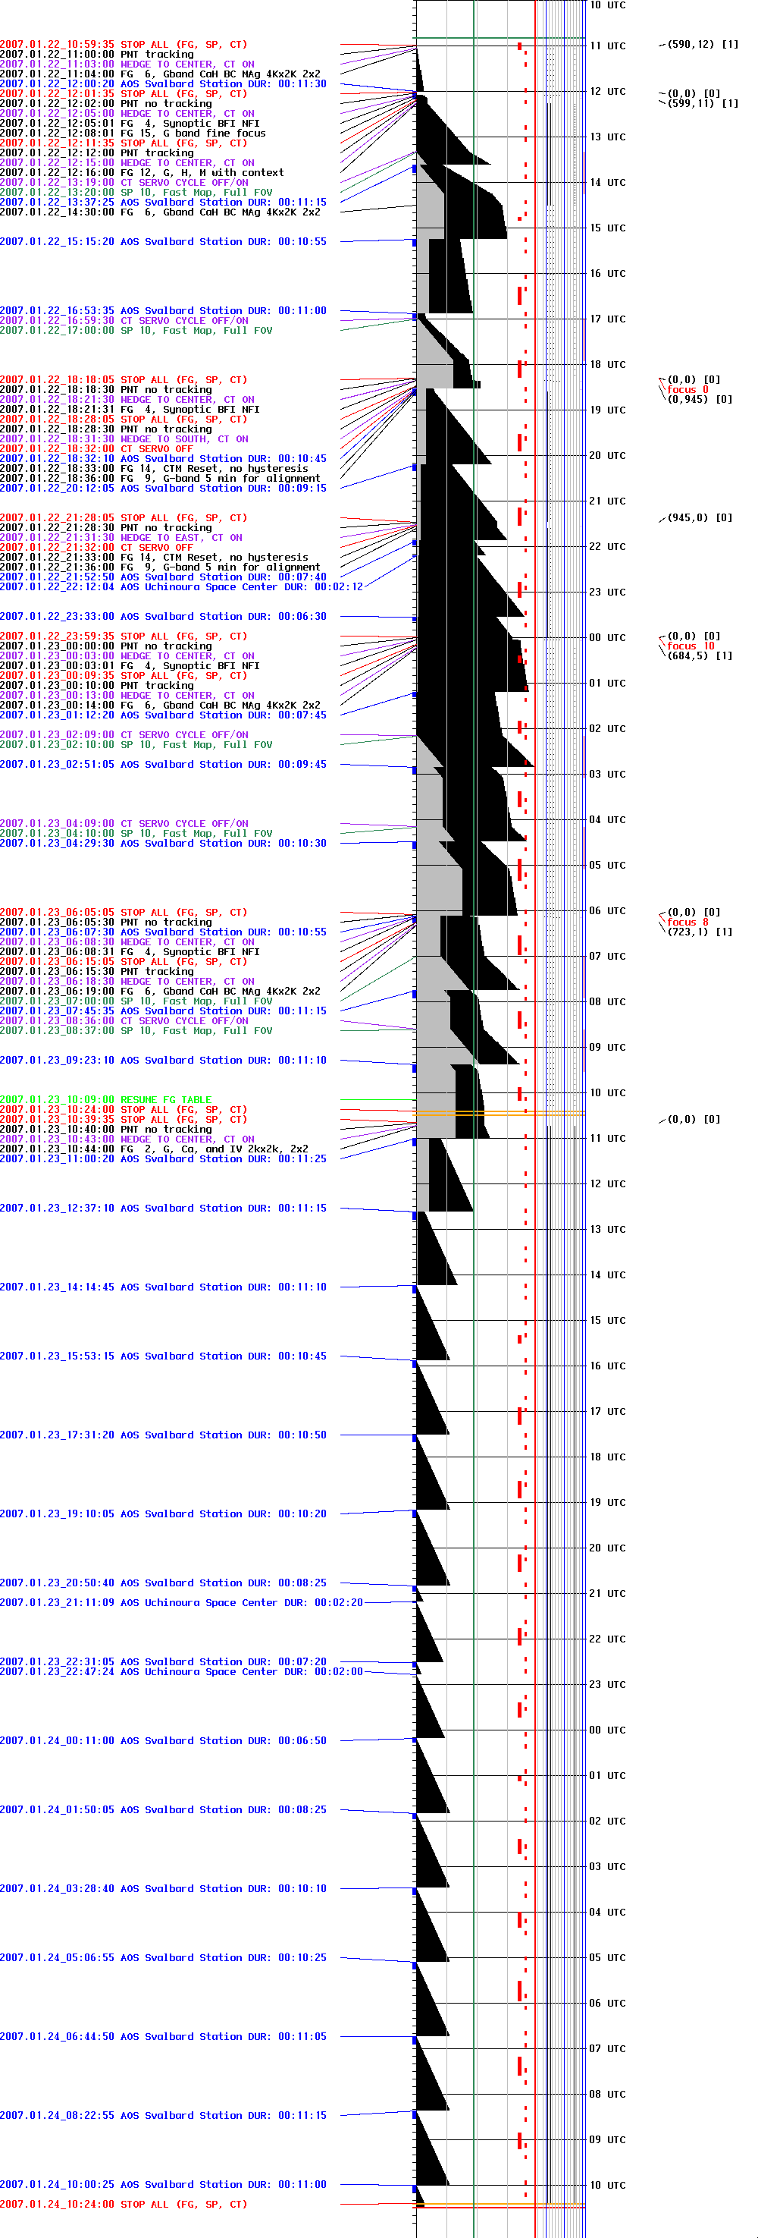Image resolution: width=758 pixels, height=2238 pixels.
Task: Click the 2007.01.22_10:59:35 STOP ALL entry
Action: click(x=124, y=44)
